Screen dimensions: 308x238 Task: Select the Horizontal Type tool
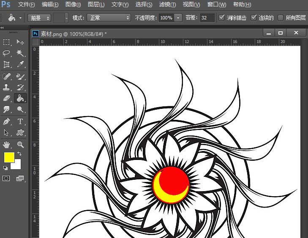click(x=20, y=121)
